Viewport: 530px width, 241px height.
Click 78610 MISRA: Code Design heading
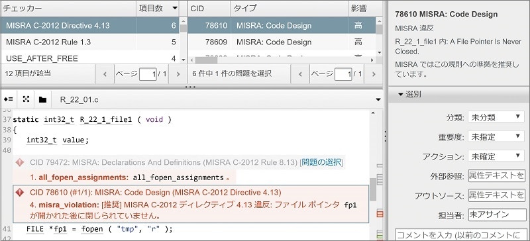pos(446,14)
